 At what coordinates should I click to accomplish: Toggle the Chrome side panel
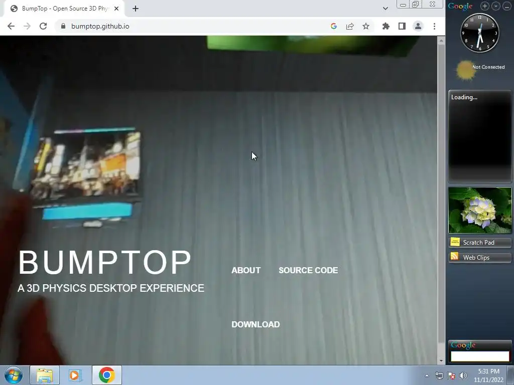402,26
